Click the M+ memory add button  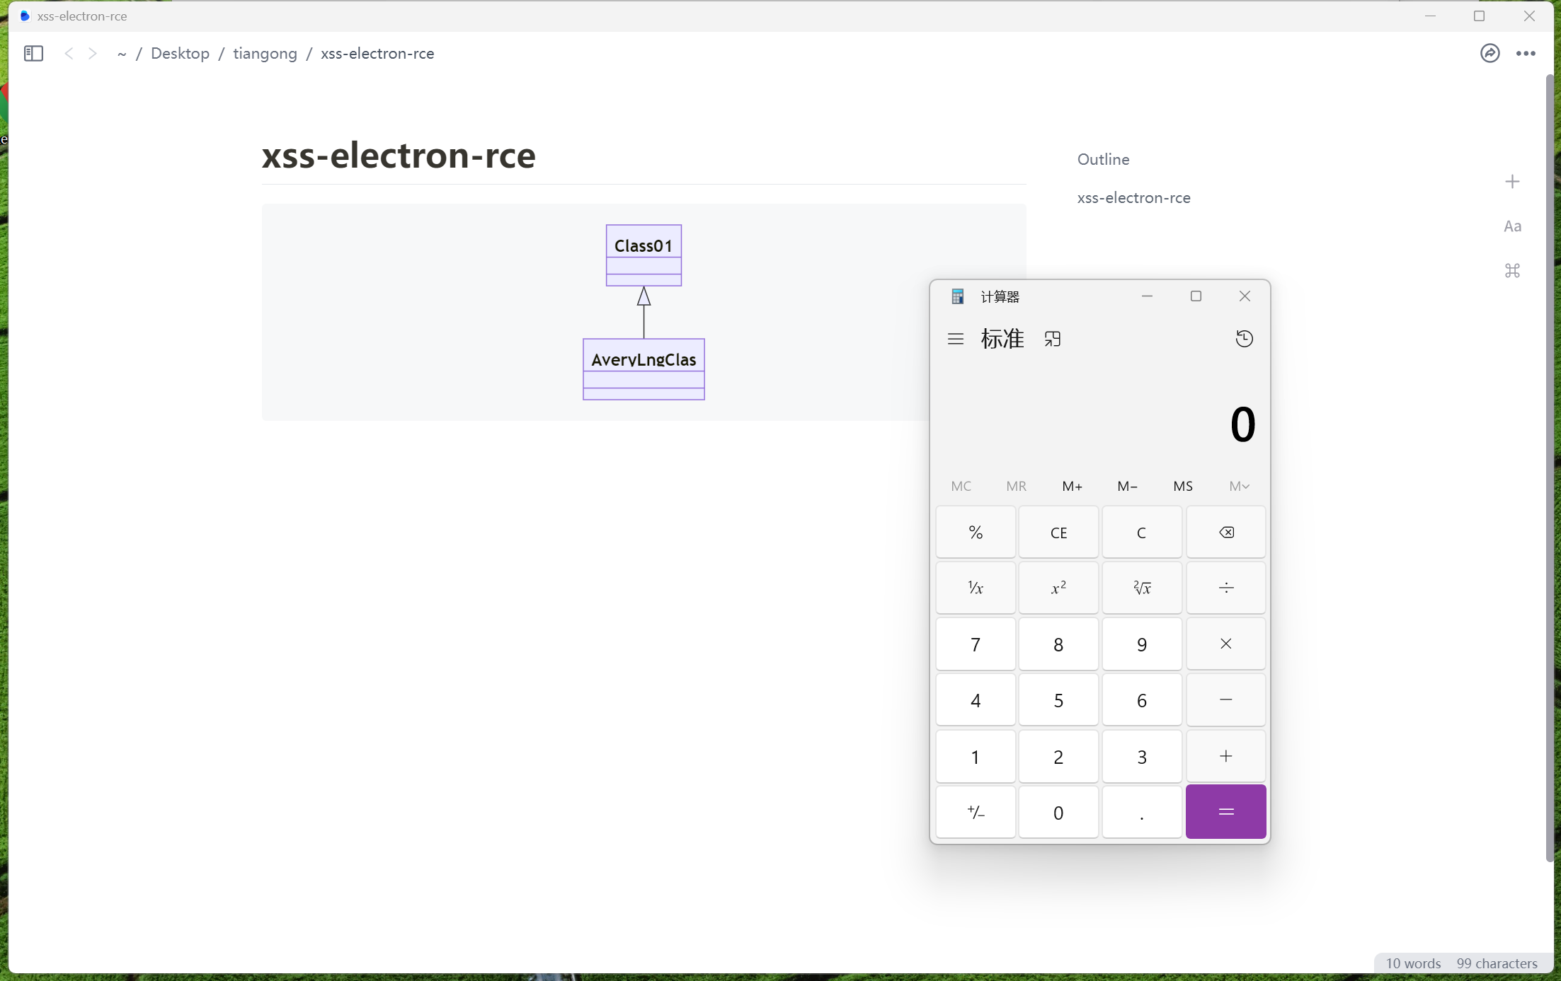[1072, 486]
